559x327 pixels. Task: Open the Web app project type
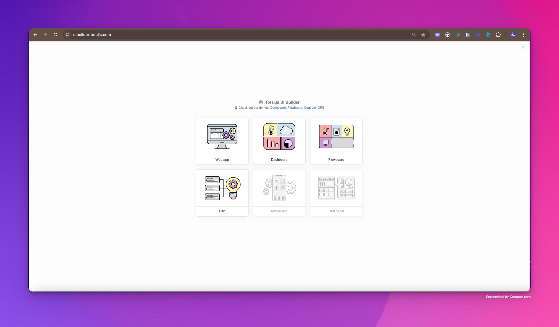[222, 141]
